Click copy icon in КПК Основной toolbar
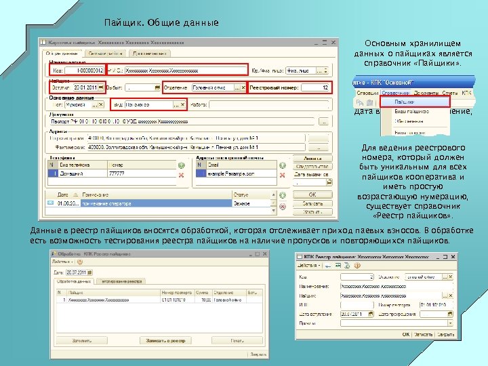Image resolution: width=488 pixels, height=366 pixels. coord(360,102)
